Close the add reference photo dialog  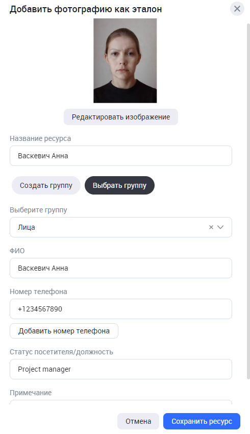pos(237,9)
